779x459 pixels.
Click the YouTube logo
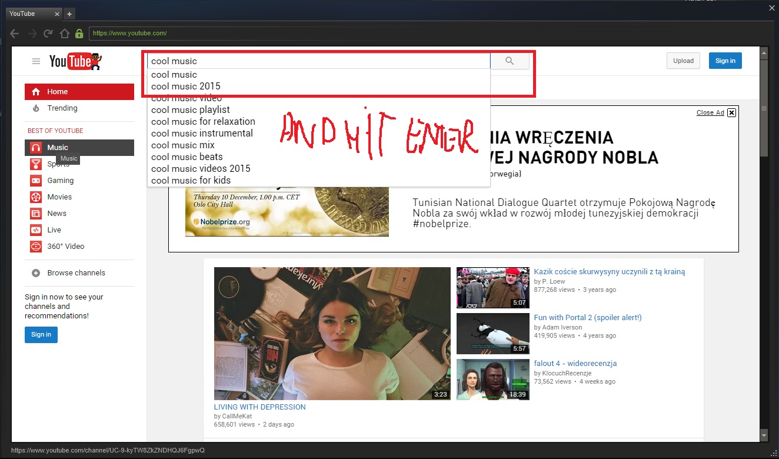(75, 61)
